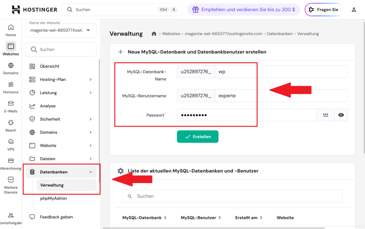Click the MySQL-Datenbank-Name field containing wp

(281, 71)
